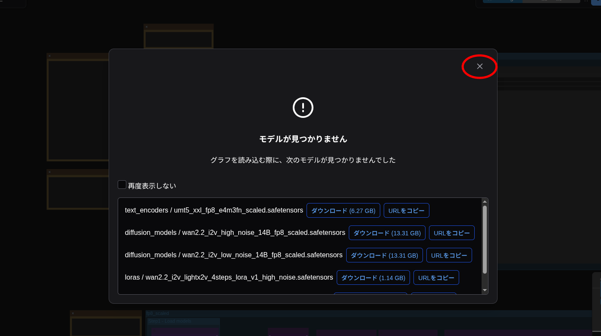Screen dimensions: 601x336
Task: Click the モデルが見つかりません heading
Action: pyautogui.click(x=303, y=139)
